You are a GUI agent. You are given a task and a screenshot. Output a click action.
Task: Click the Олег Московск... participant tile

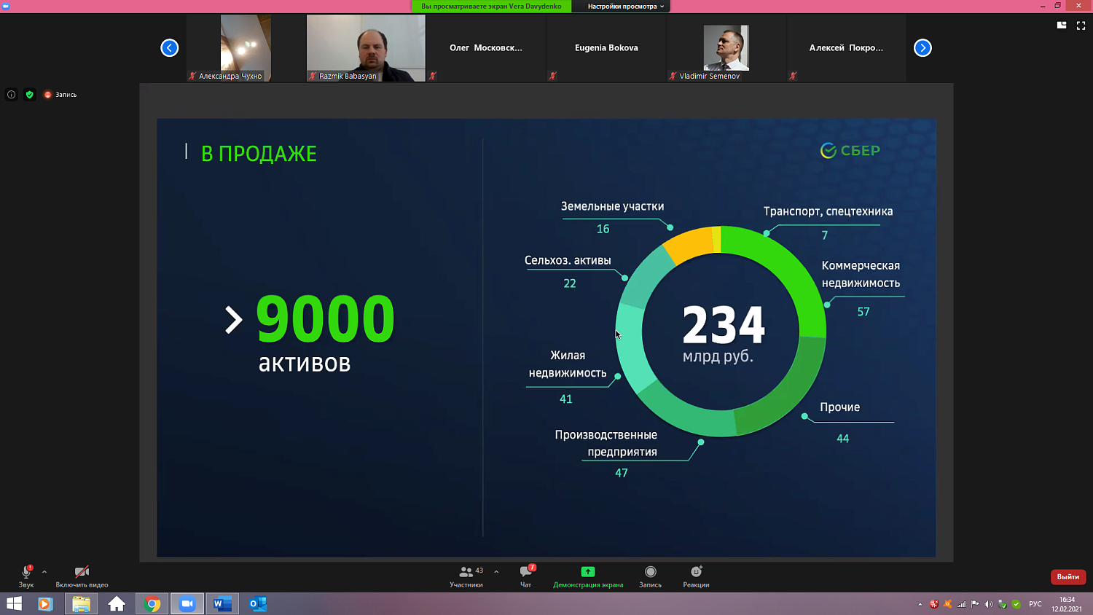486,48
